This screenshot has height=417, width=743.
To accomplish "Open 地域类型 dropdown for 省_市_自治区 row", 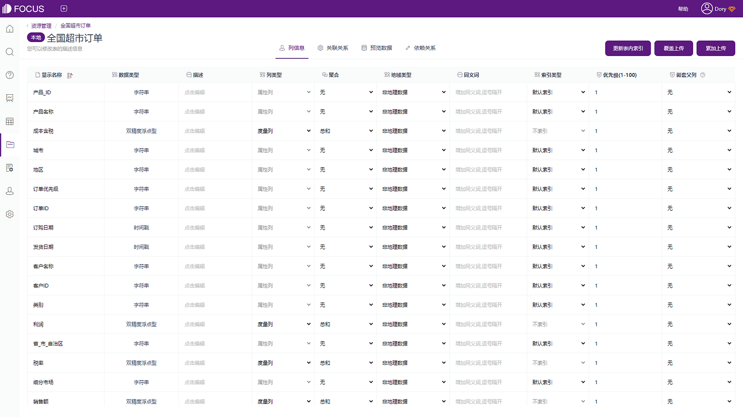I will point(414,344).
